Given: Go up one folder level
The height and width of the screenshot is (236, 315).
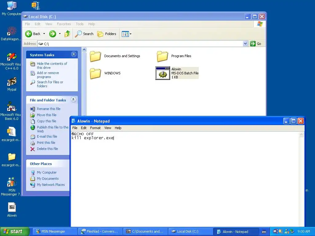Looking at the screenshot, I should (x=67, y=34).
